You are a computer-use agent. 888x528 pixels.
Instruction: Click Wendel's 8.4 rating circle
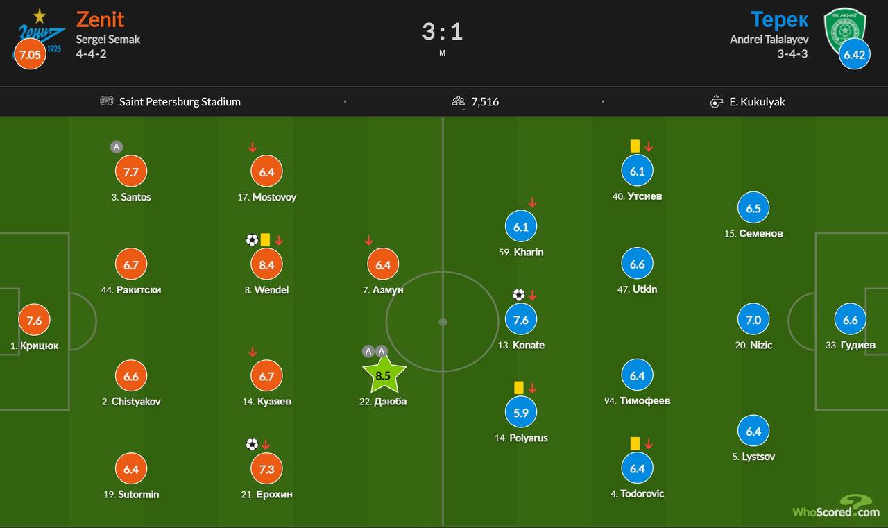(266, 264)
